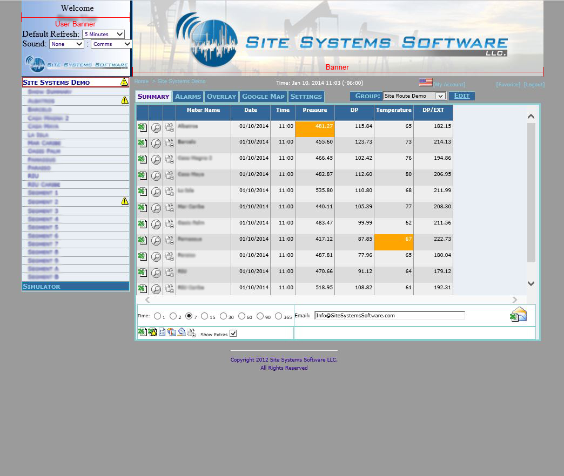Open magnifier view for 518.95 pressure row
The height and width of the screenshot is (476, 564).
(156, 289)
